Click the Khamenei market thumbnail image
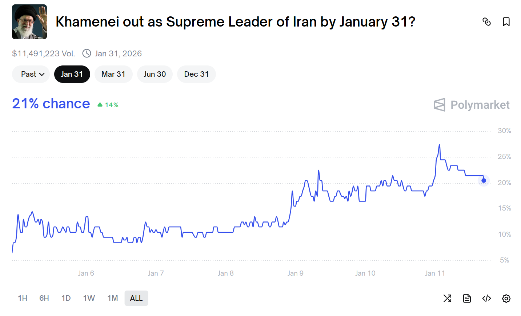 (x=29, y=22)
